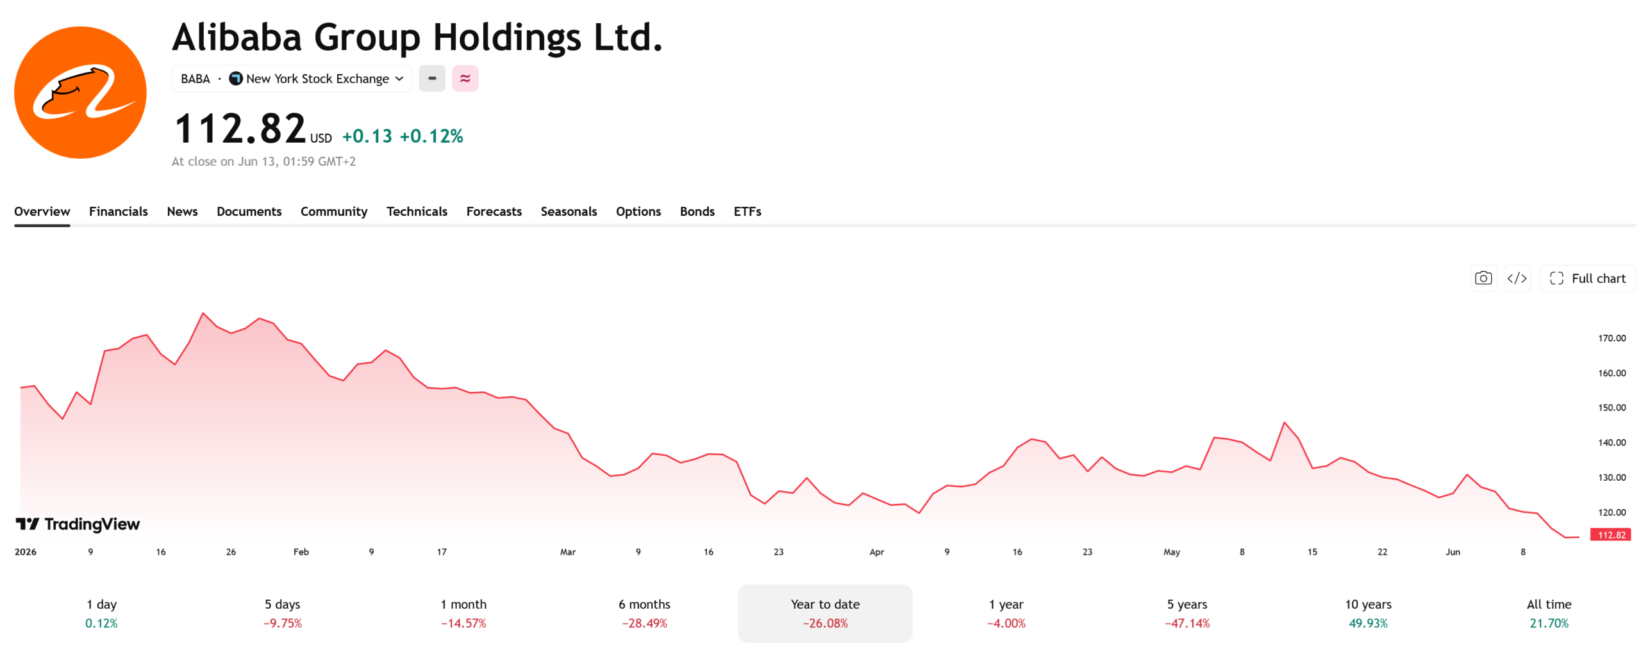Switch to Seasonals tab
This screenshot has height=646, width=1641.
pyautogui.click(x=569, y=211)
